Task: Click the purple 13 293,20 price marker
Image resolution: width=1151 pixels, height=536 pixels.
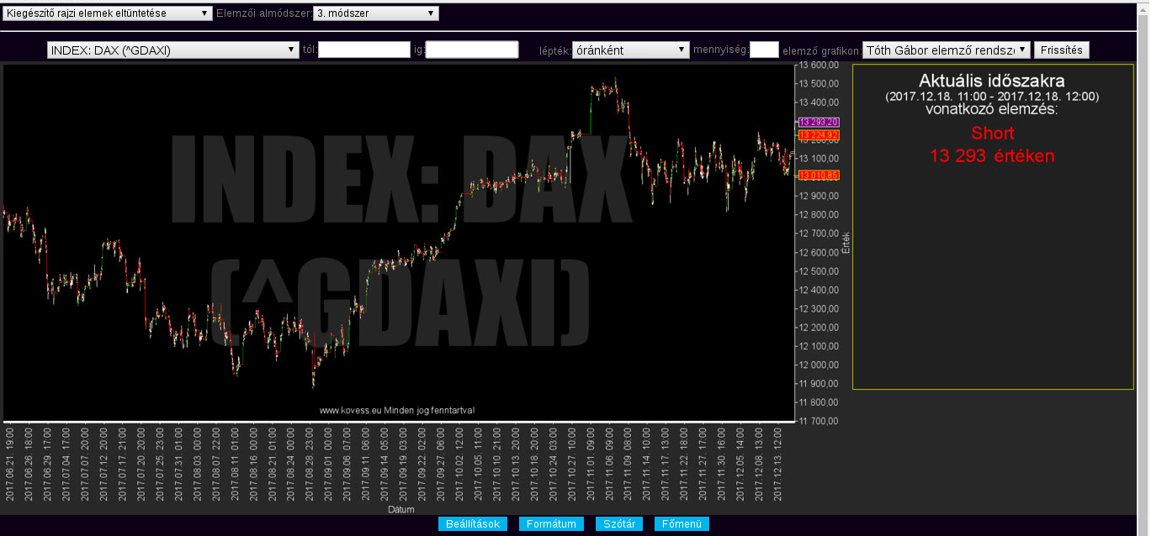Action: [x=819, y=122]
